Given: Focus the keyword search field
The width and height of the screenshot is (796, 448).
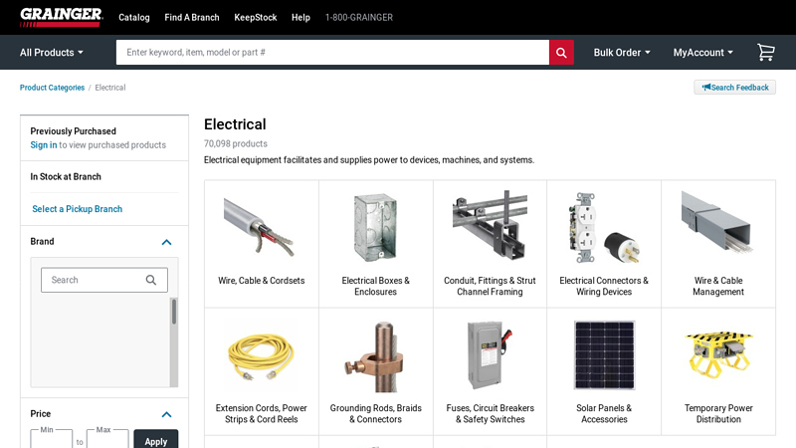Looking at the screenshot, I should [332, 53].
